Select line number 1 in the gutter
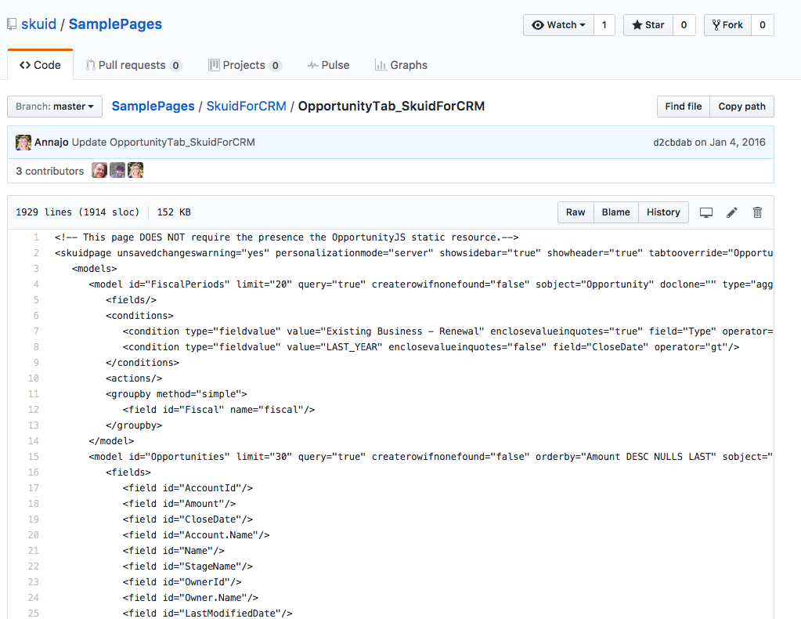Viewport: 801px width, 619px height. 36,237
